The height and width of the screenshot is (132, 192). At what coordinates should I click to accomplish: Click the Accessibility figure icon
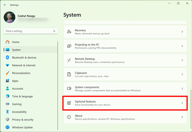pyautogui.click(x=7, y=112)
